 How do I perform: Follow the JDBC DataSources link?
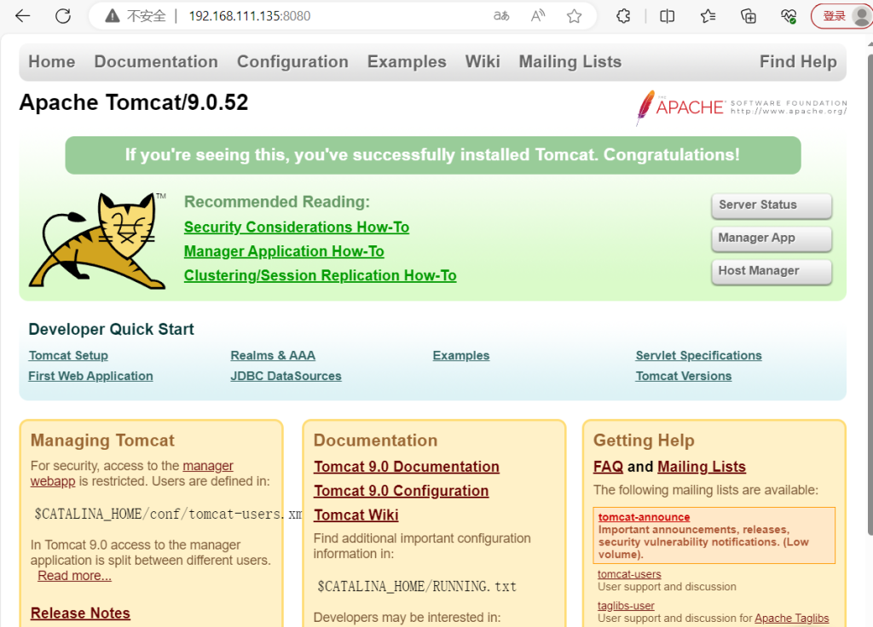coord(286,377)
